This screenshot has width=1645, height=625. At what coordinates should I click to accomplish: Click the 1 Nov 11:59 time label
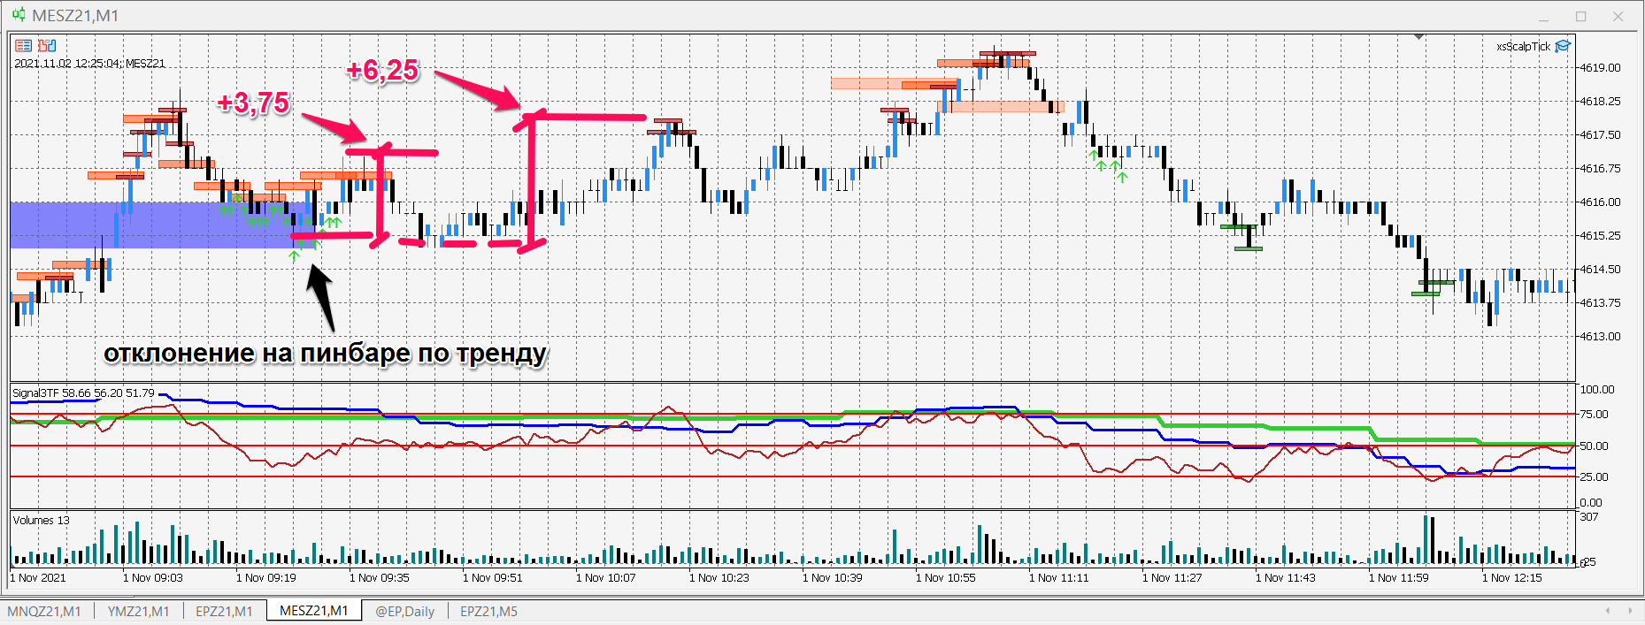point(1399,577)
